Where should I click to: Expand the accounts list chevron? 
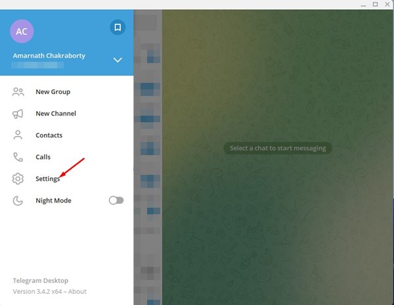pos(118,60)
